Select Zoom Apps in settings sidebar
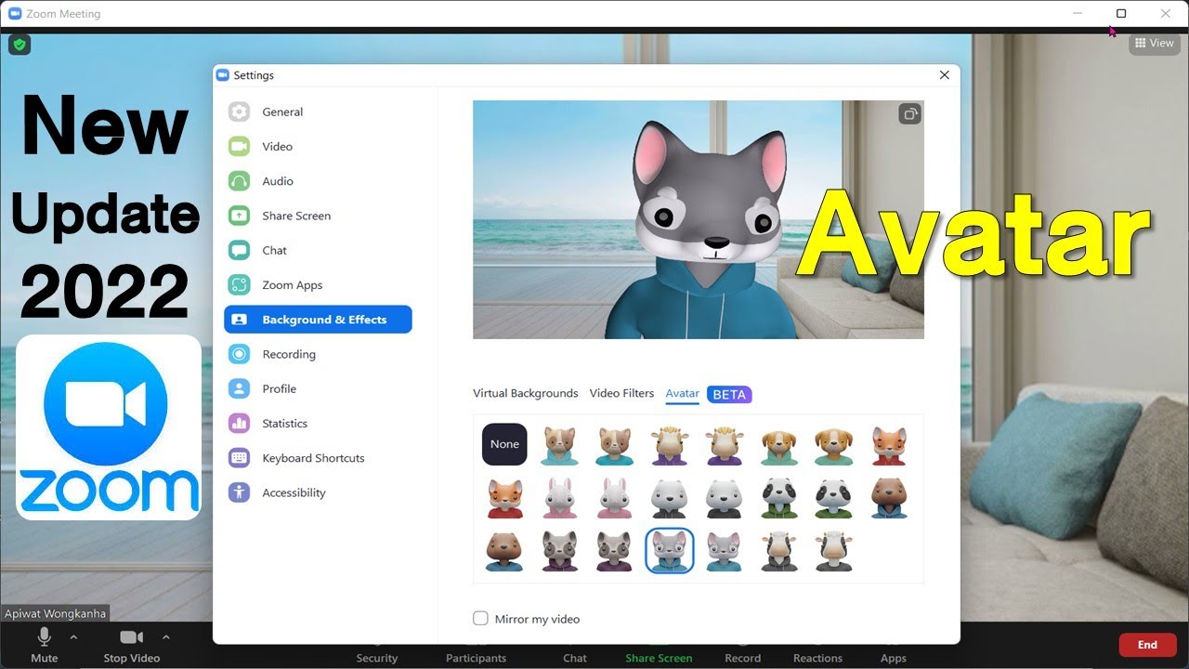 point(318,285)
